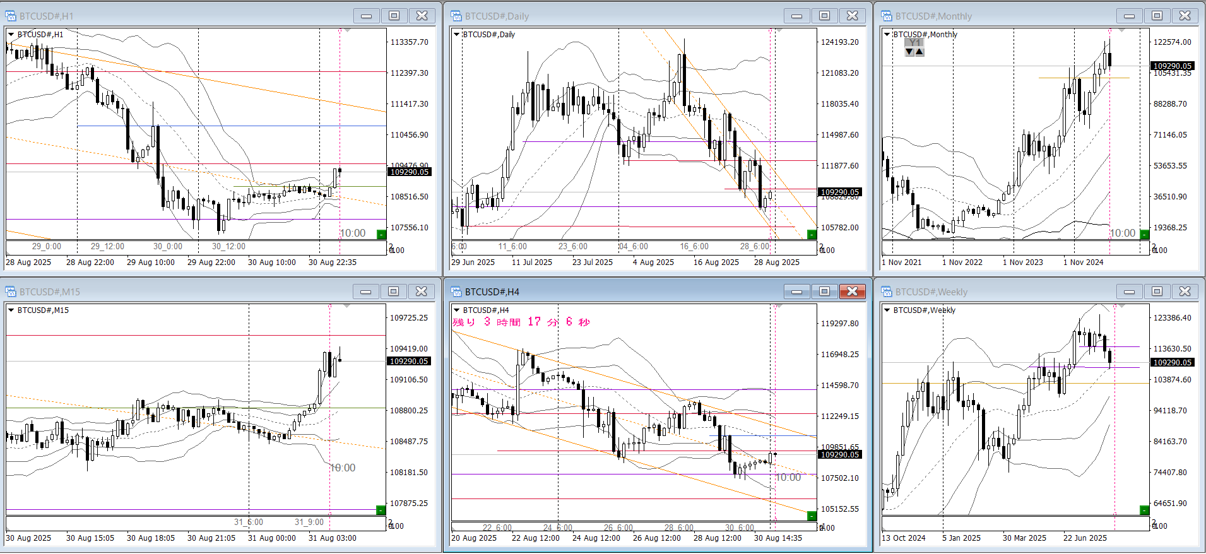1206x554 pixels.
Task: Click the chart icon in the BTCUSD#,Monthly title bar
Action: coord(887,16)
